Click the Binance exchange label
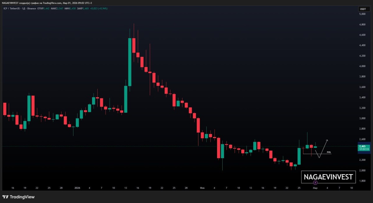Image resolution: width=373 pixels, height=203 pixels. (32, 9)
